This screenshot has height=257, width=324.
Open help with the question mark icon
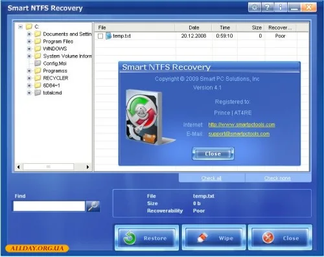268,7
